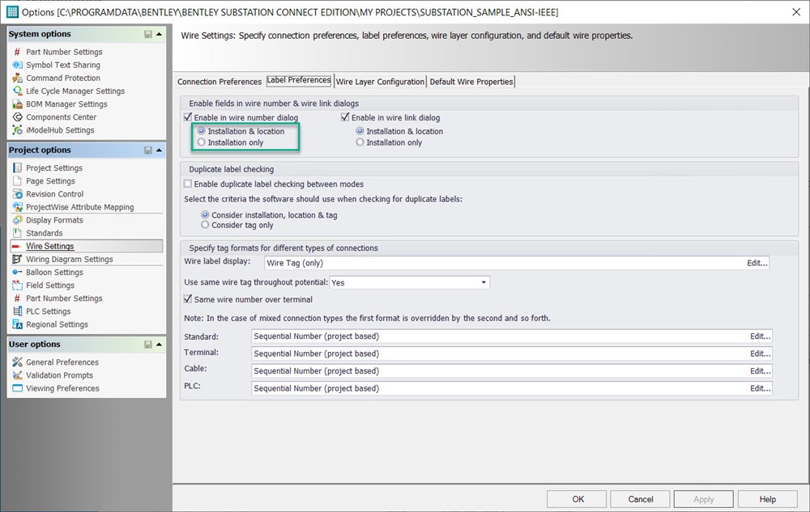The height and width of the screenshot is (512, 810).
Task: Toggle Enable in wire link dialog checkbox
Action: pos(345,117)
